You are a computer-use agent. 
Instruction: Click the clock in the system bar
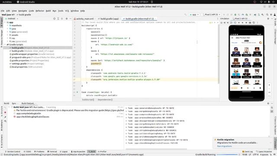tap(138, 2)
